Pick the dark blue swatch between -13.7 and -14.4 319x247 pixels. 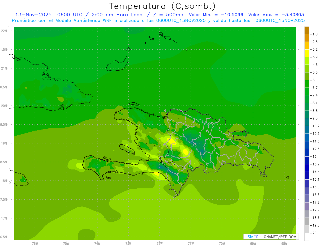[x=307, y=168]
